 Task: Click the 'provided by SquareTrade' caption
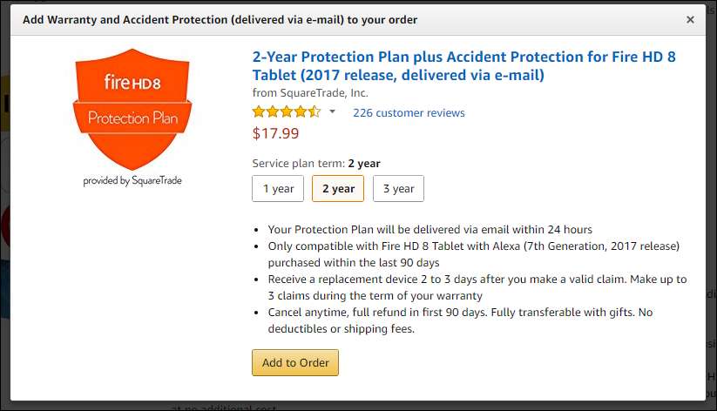pos(132,181)
